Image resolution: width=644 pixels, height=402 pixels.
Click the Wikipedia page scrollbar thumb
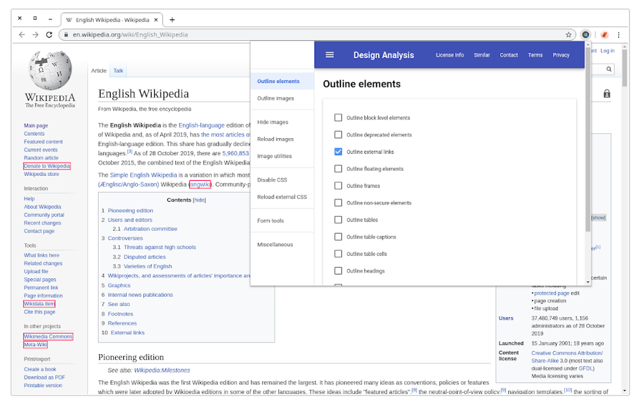(625, 68)
